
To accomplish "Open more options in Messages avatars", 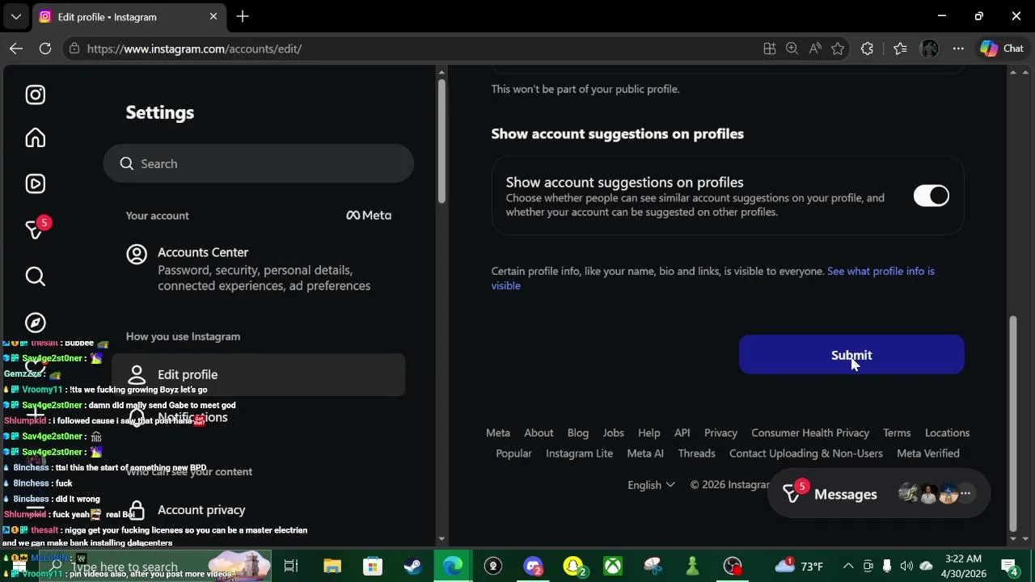I will pyautogui.click(x=965, y=493).
